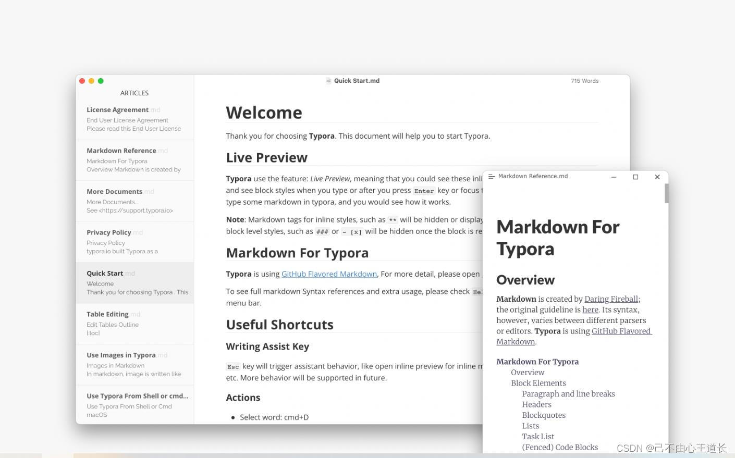Screen dimensions: 735x458
Task: Follow the 'here' original guideline link
Action: click(x=590, y=310)
